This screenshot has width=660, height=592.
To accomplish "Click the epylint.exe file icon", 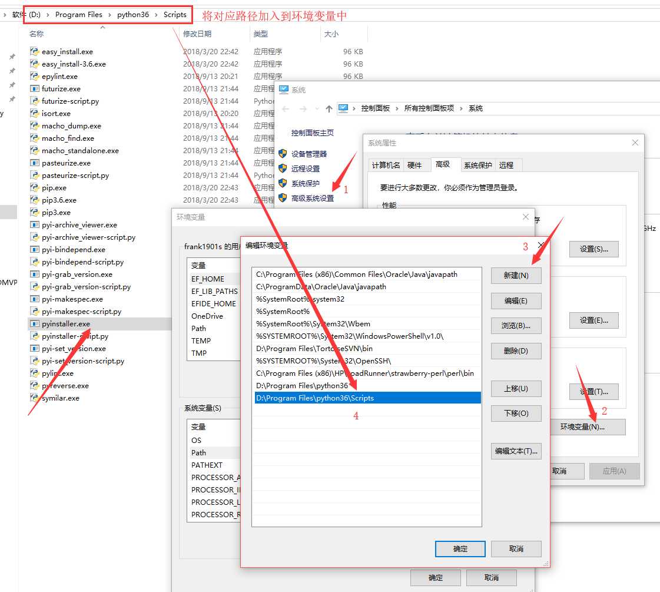I will (x=35, y=76).
